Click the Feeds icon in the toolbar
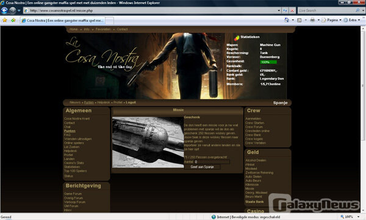 [x=300, y=20]
